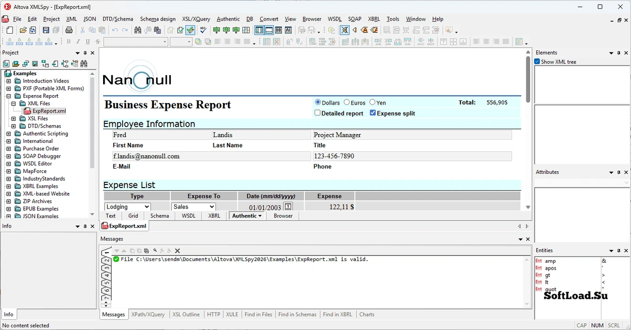631x330 pixels.
Task: Toggle the Bold formatting button
Action: click(68, 42)
